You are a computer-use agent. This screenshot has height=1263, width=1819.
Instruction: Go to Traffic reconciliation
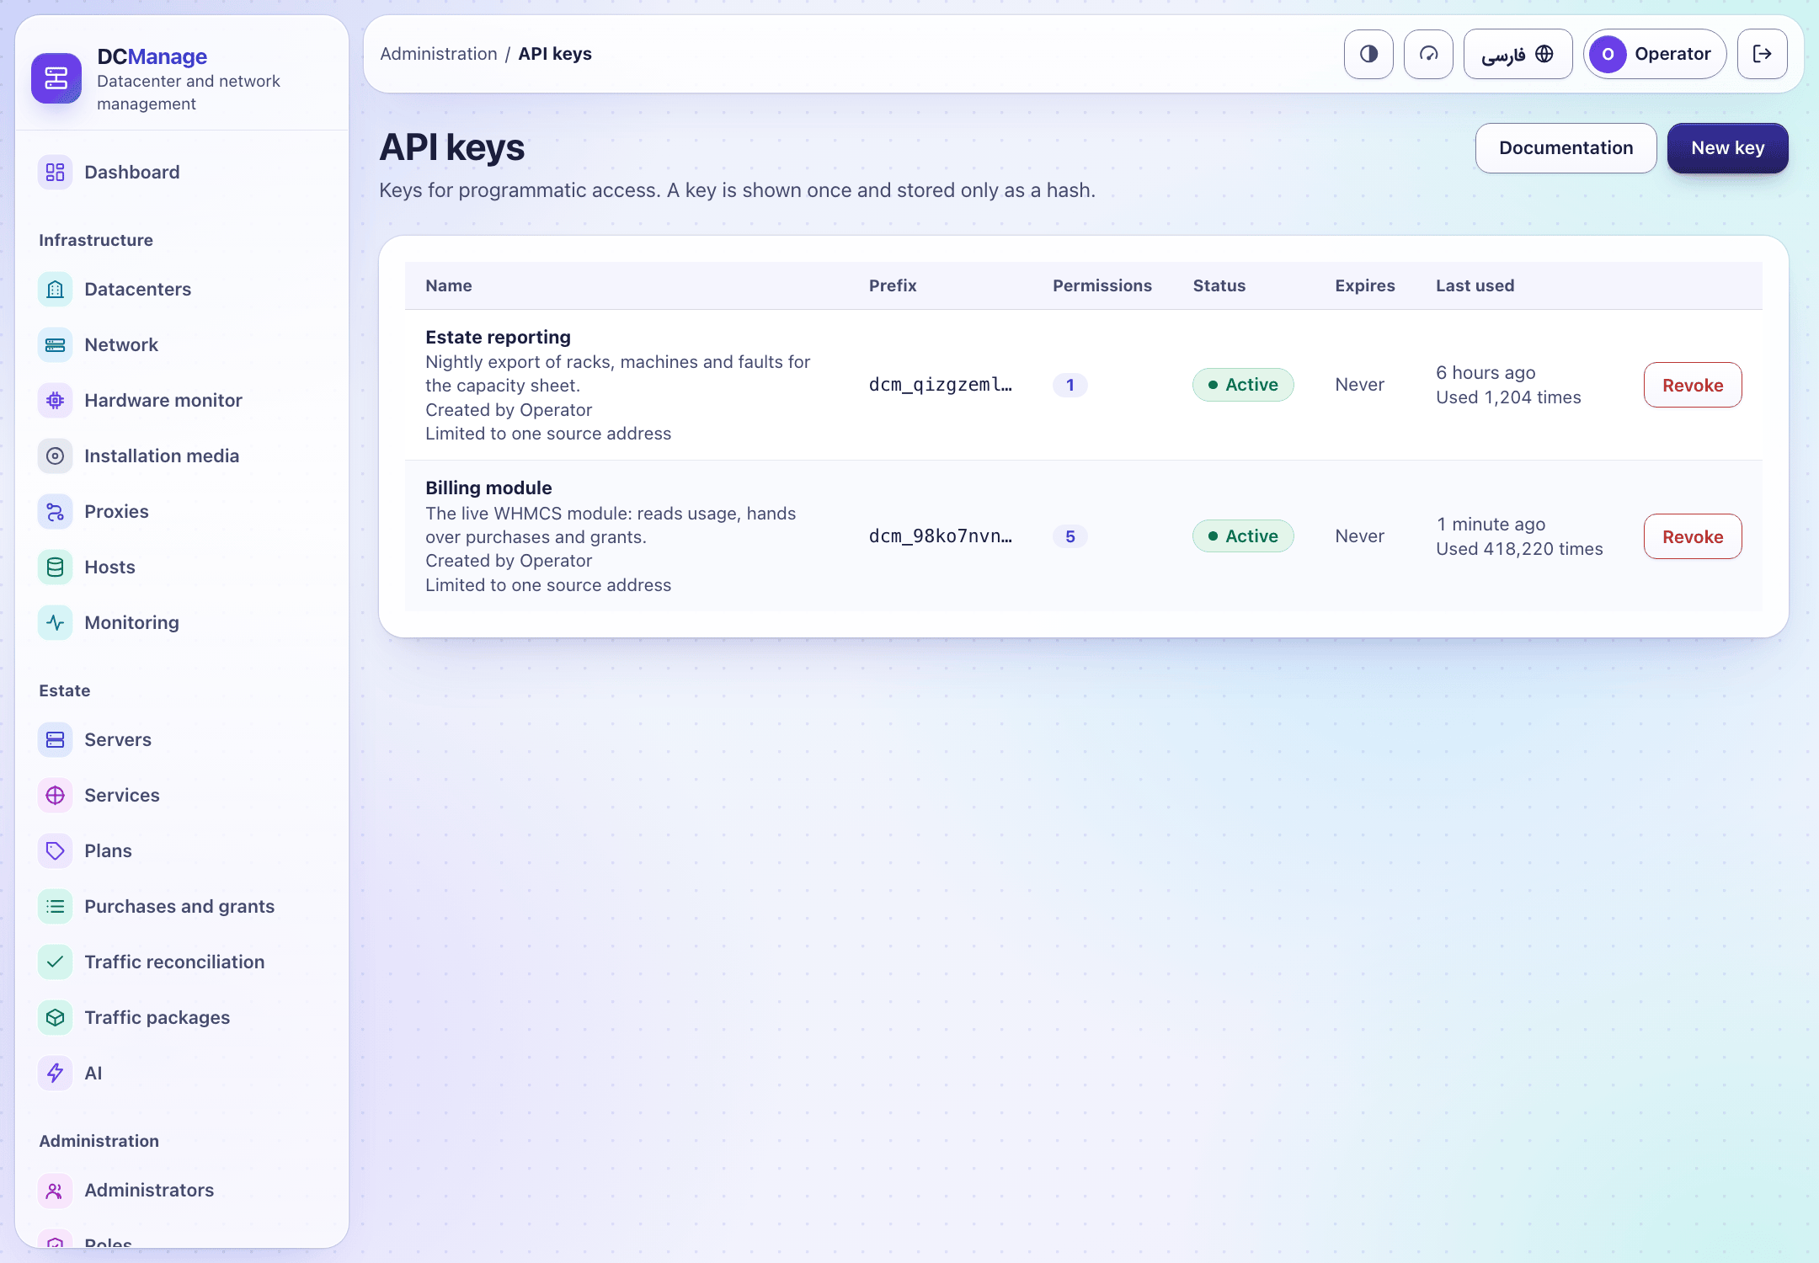(x=182, y=962)
